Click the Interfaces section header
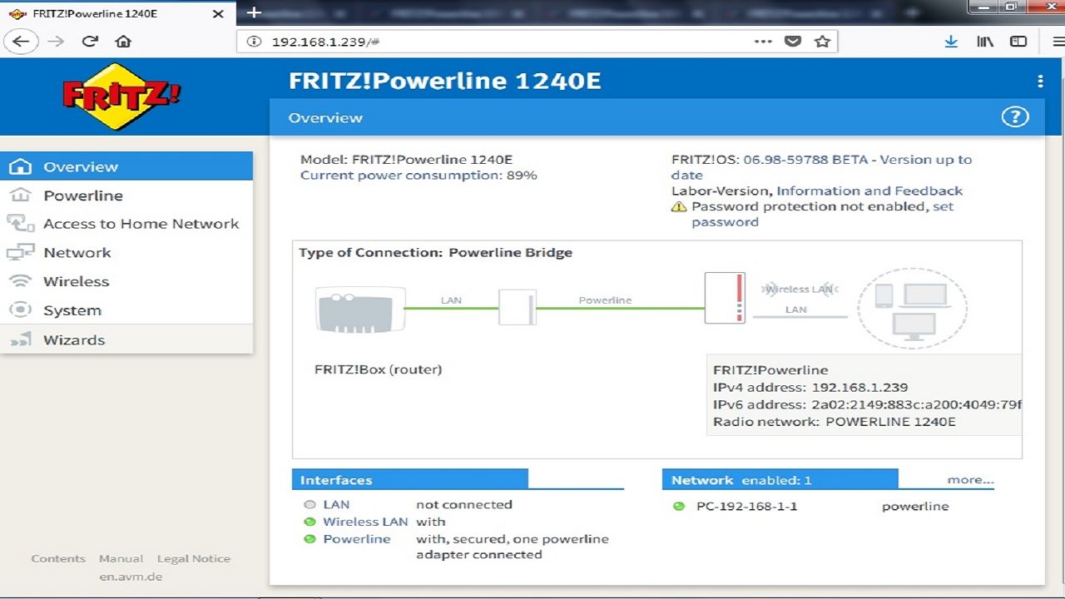 click(410, 480)
